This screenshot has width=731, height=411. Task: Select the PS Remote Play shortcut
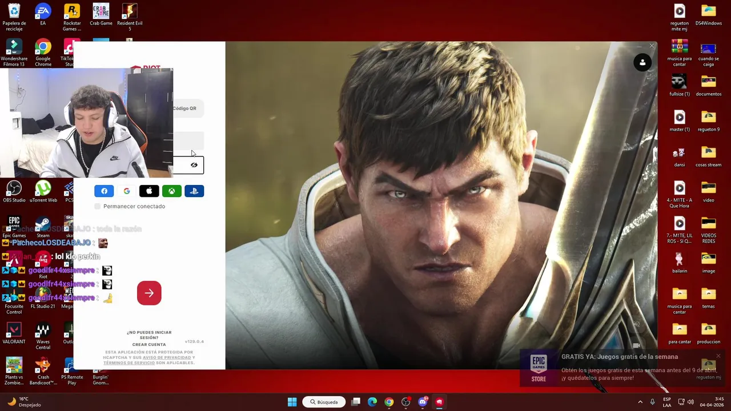72,372
